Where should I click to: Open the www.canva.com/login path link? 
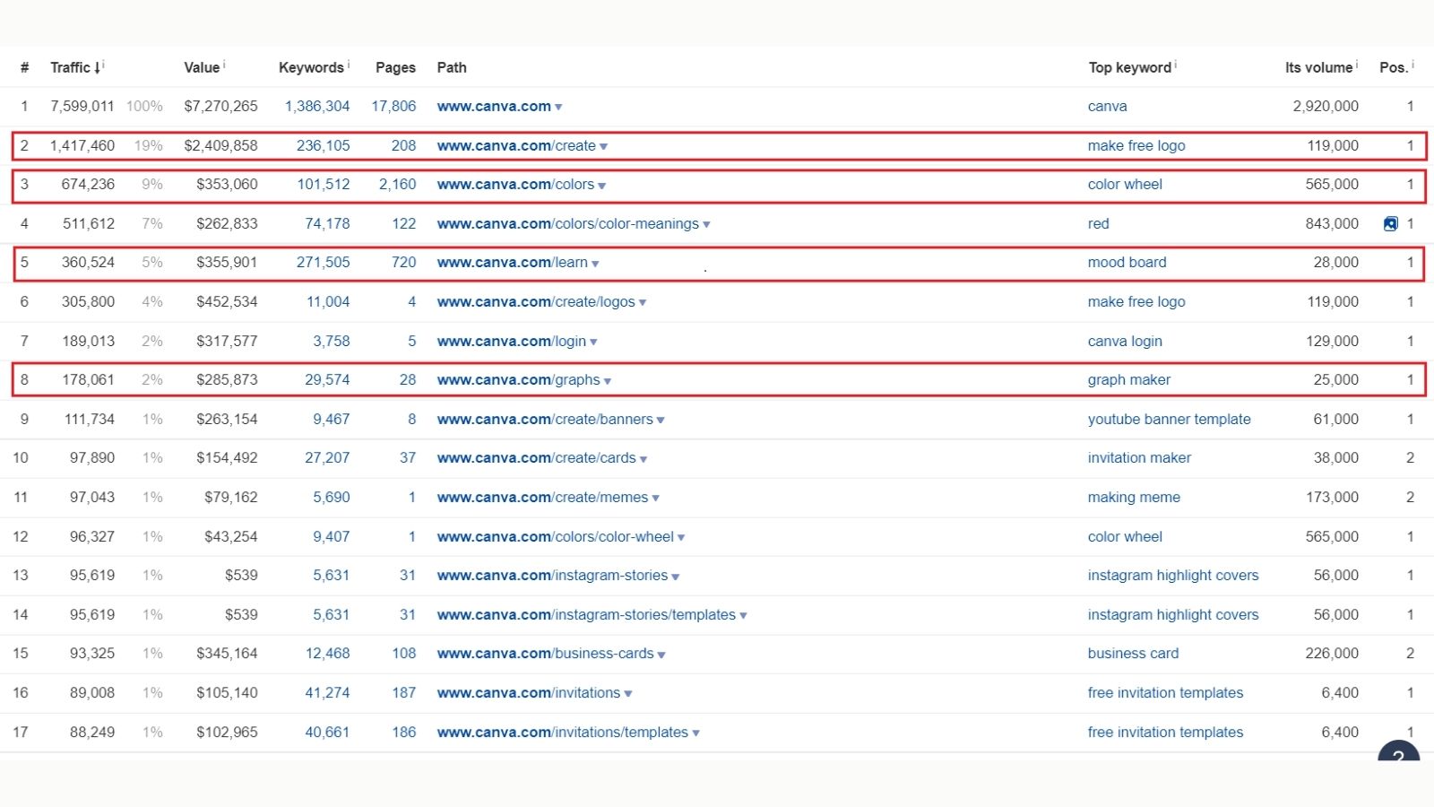pyautogui.click(x=512, y=341)
